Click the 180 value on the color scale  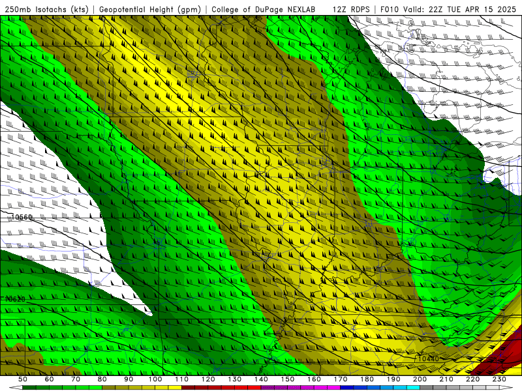click(x=367, y=379)
